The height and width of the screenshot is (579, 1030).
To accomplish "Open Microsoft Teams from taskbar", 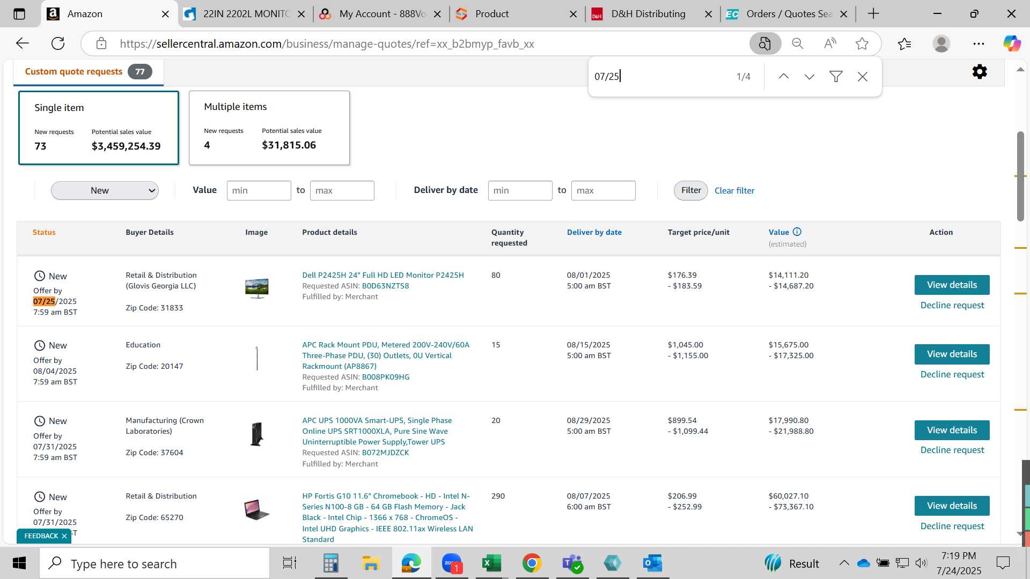I will (x=572, y=563).
